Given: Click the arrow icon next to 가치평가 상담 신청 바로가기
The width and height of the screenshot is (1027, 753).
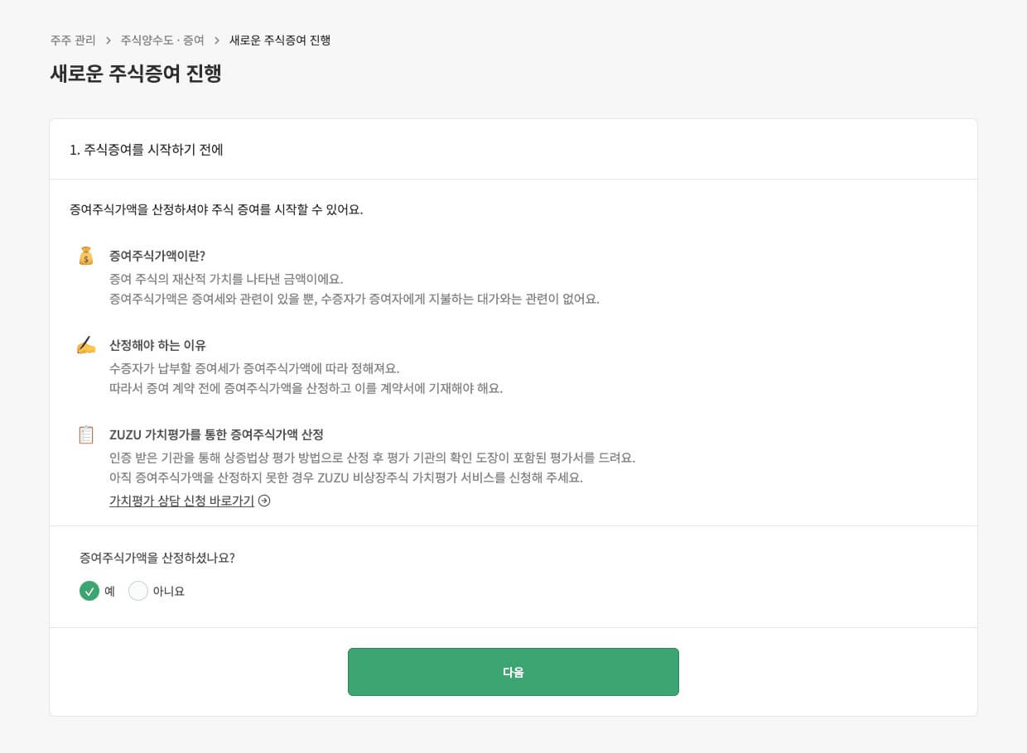Looking at the screenshot, I should [x=263, y=501].
